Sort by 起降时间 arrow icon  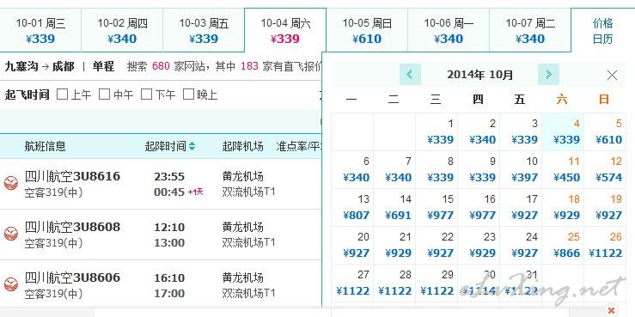[192, 146]
